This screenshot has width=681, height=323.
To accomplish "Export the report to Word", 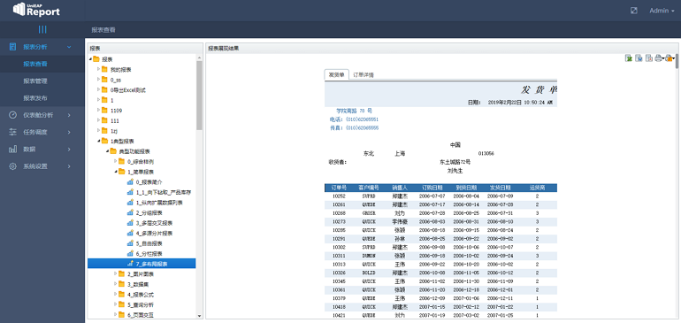I will pyautogui.click(x=639, y=58).
